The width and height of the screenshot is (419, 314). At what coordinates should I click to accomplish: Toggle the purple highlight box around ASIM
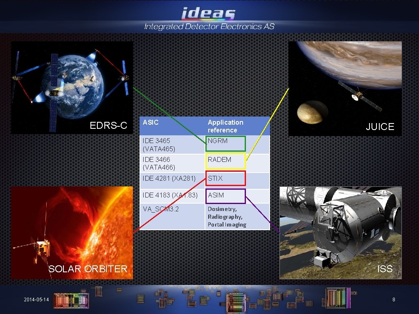[x=225, y=197]
